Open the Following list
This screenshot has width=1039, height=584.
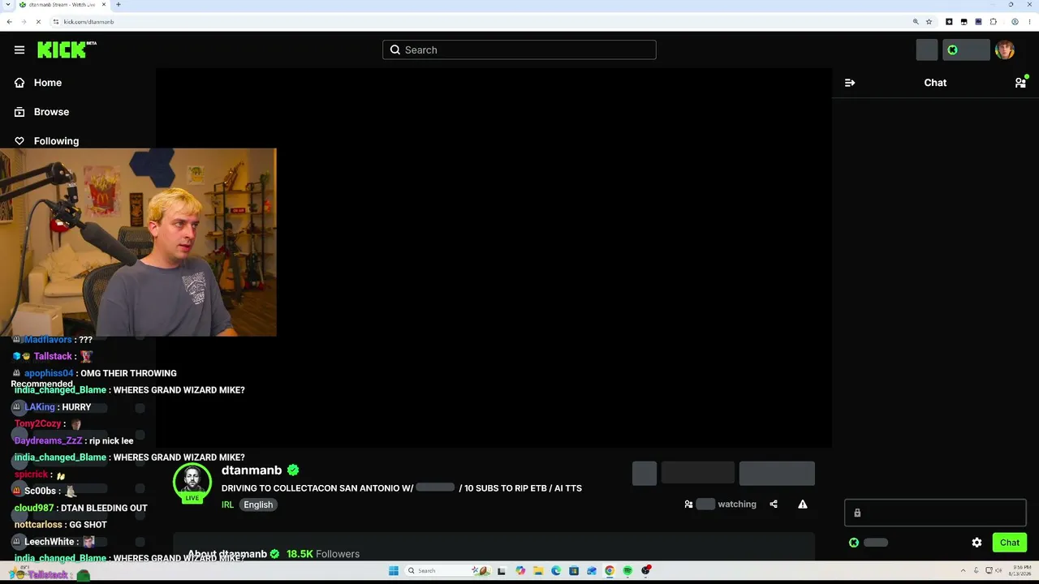pyautogui.click(x=46, y=141)
